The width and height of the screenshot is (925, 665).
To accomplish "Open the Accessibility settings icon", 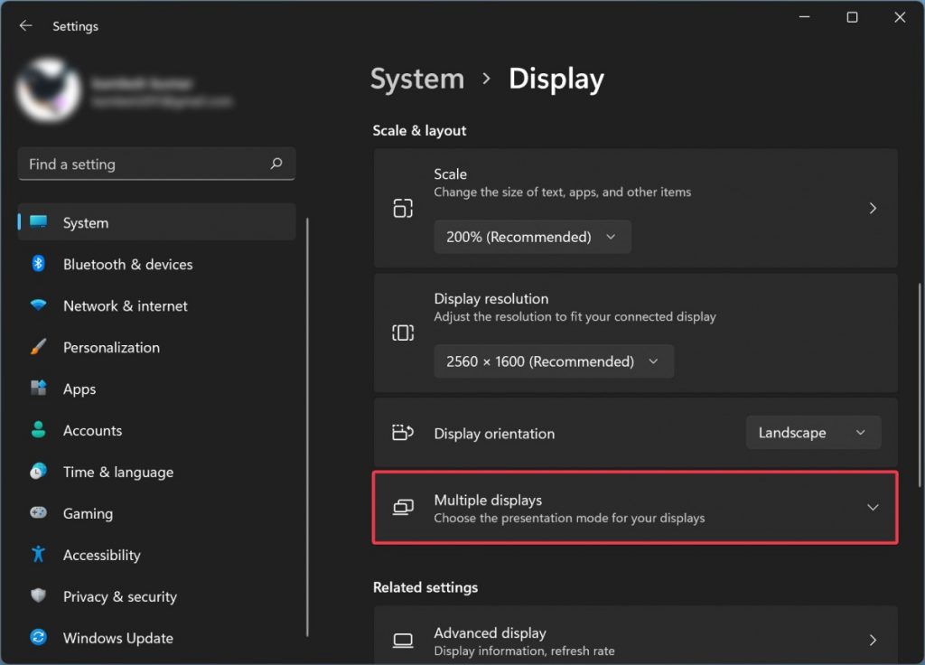I will [40, 555].
